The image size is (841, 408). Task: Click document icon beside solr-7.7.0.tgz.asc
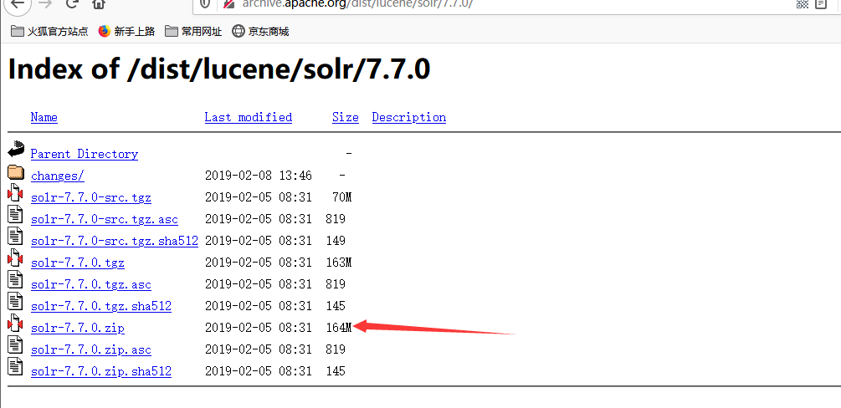16,280
